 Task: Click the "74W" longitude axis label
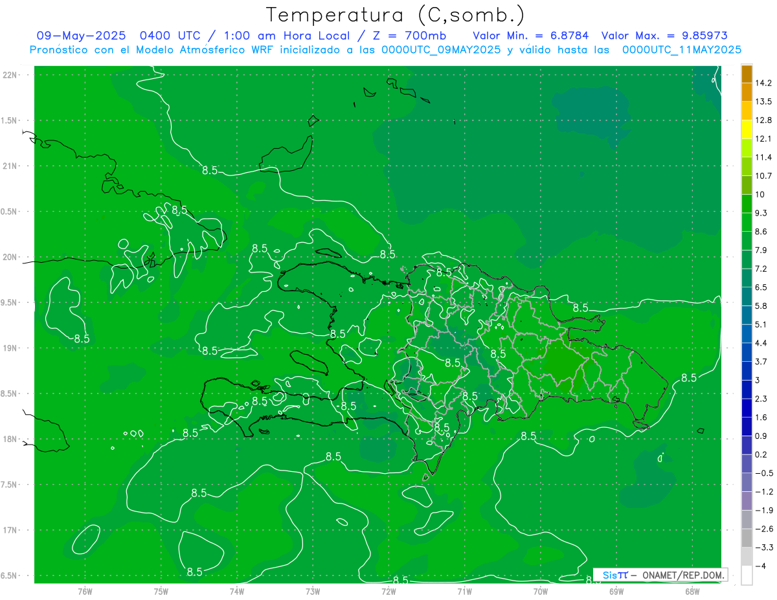237,592
